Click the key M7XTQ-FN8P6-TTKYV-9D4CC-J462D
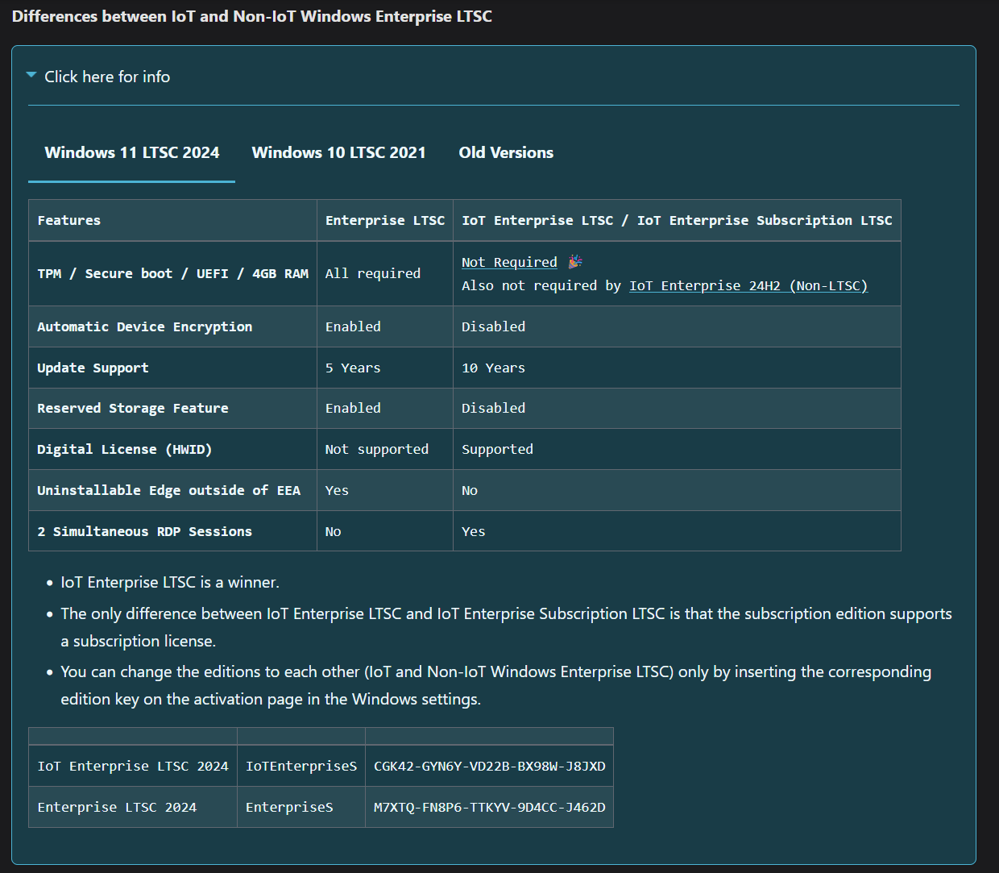Screen dimensions: 999x873 tap(490, 807)
